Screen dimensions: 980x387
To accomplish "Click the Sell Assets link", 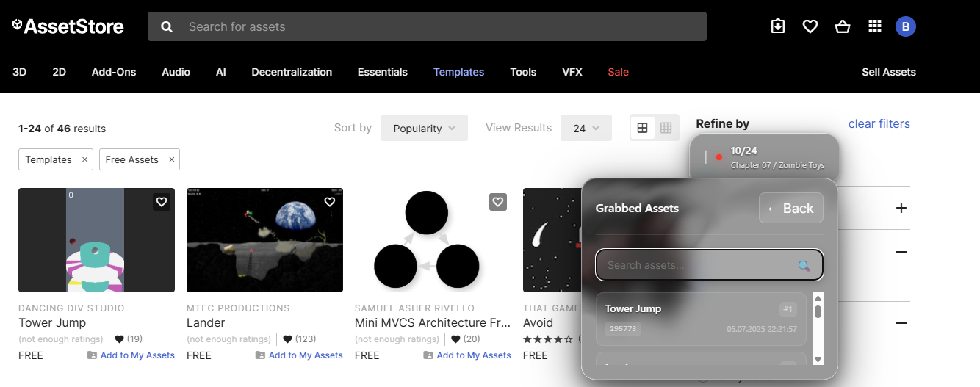I will (x=889, y=72).
